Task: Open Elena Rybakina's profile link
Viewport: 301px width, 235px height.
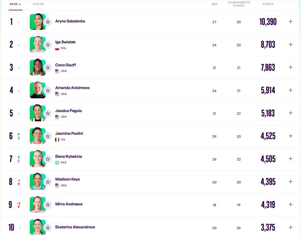Action: pyautogui.click(x=68, y=156)
